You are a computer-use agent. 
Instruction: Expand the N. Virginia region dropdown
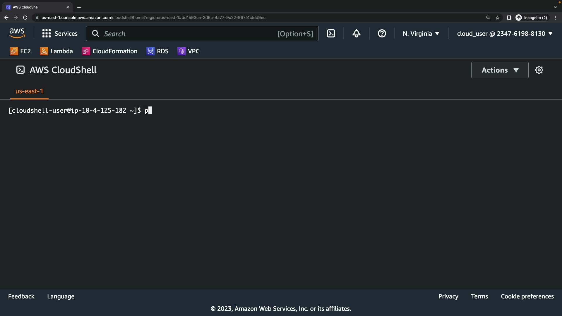[421, 34]
